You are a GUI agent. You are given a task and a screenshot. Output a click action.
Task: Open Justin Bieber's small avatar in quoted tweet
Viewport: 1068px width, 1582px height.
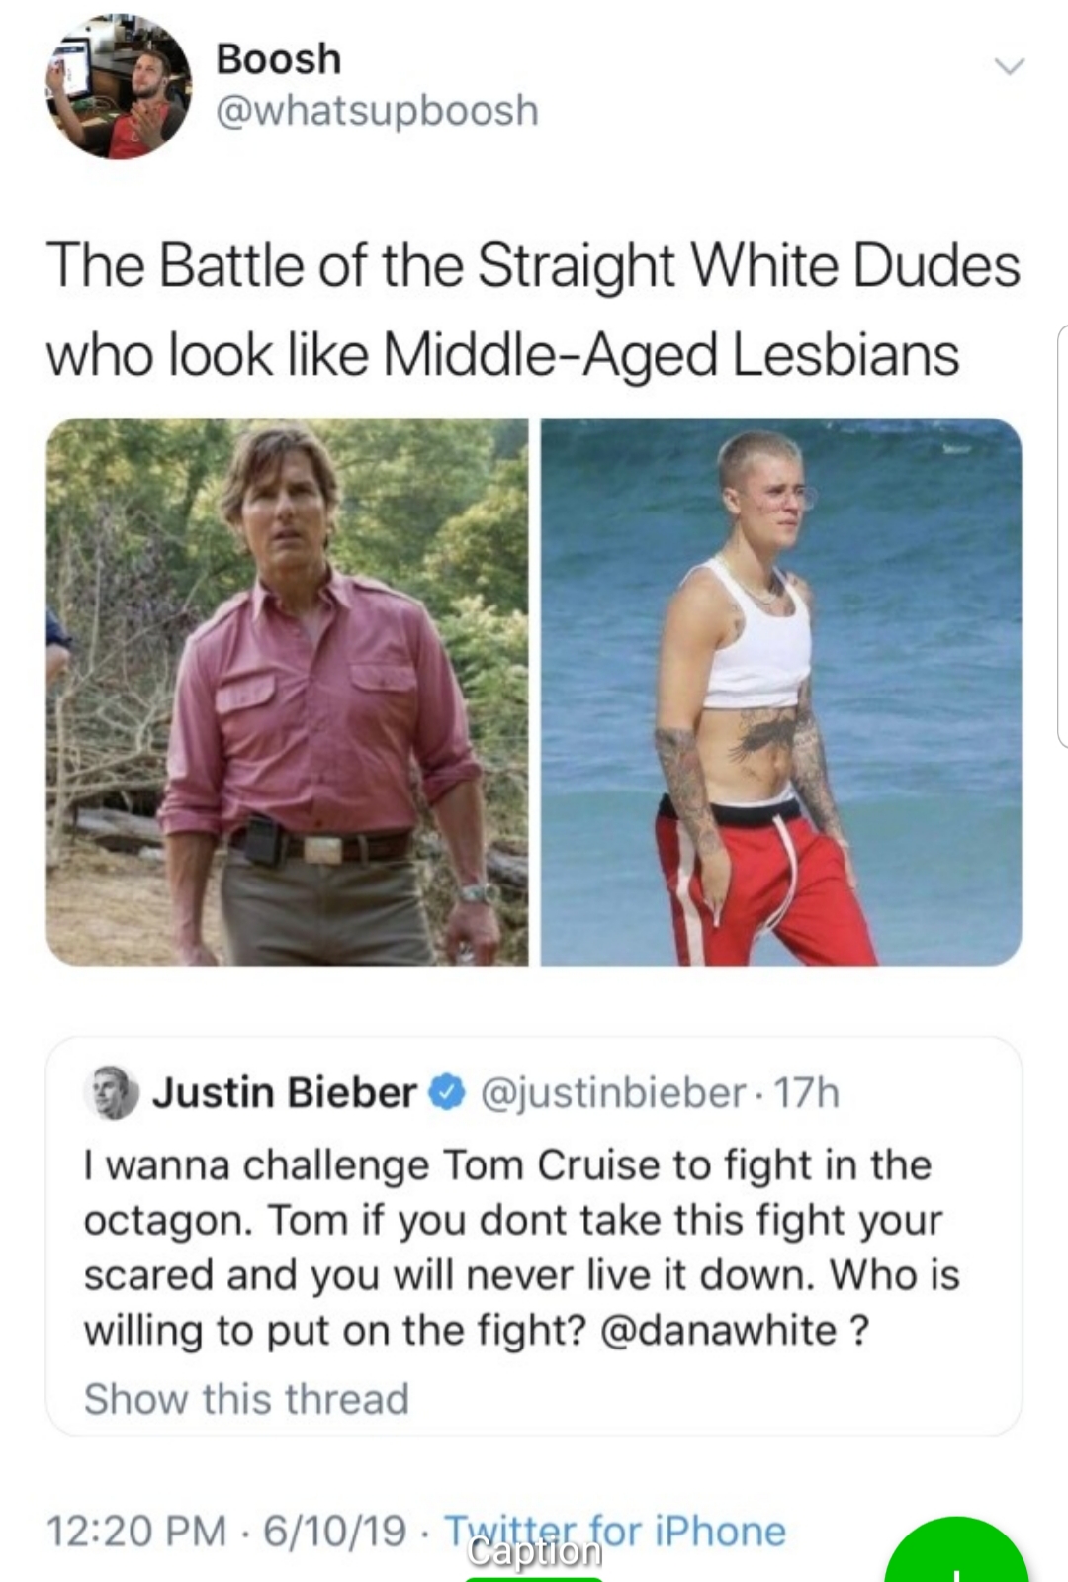111,1093
